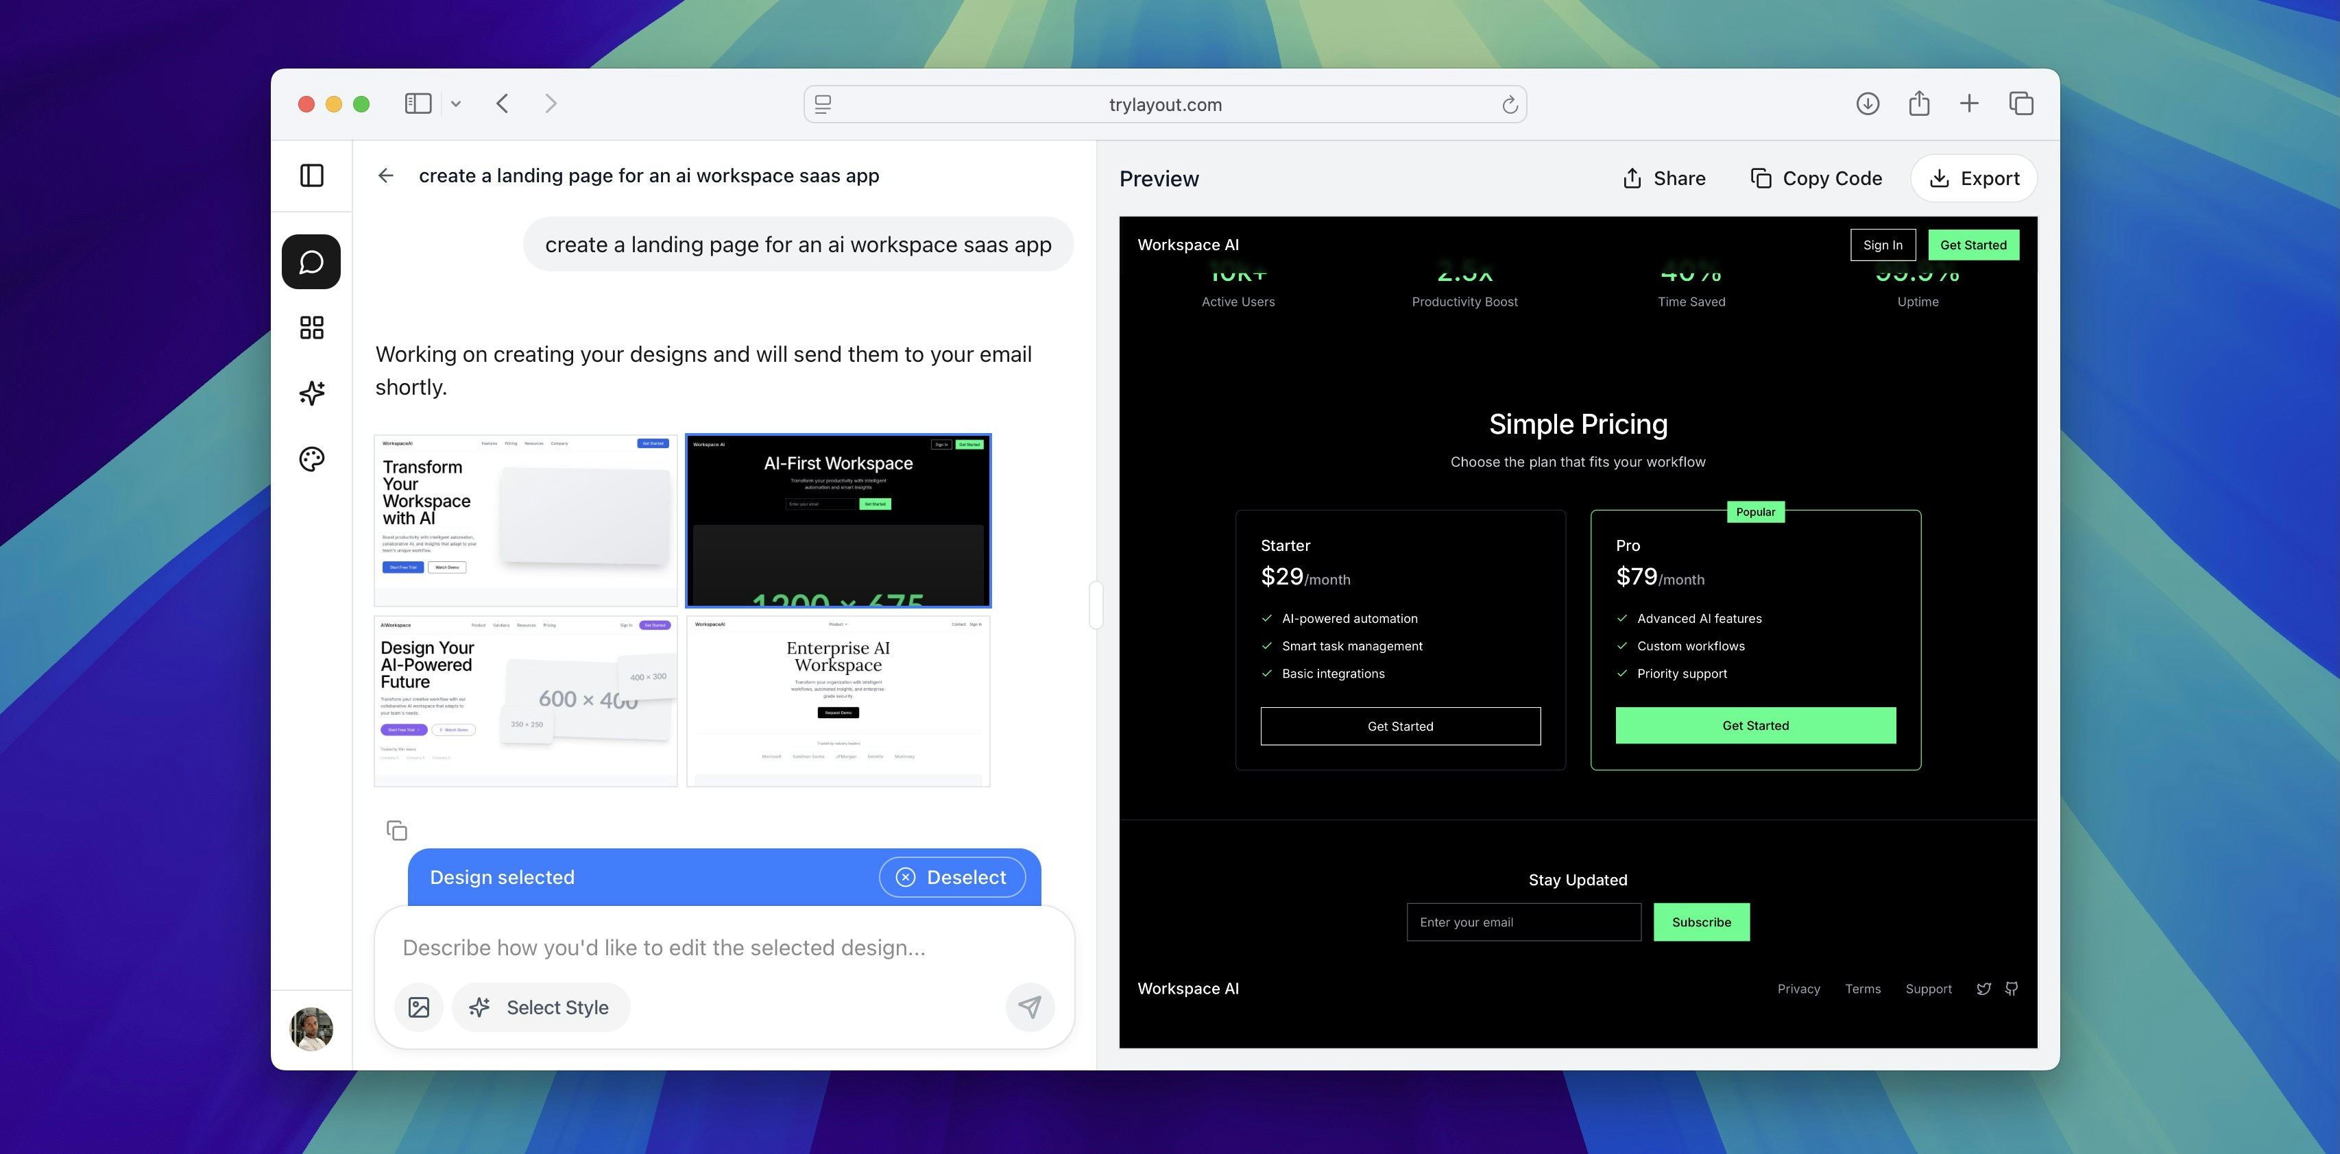Viewport: 2340px width, 1154px height.
Task: Click the copy icon below design thumbnails
Action: pos(397,831)
